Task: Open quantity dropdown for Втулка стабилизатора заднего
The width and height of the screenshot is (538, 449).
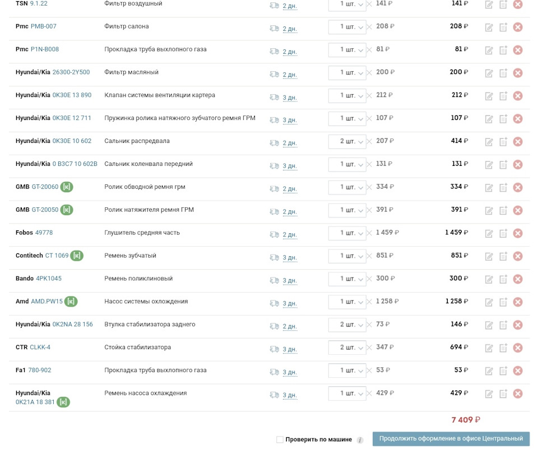Action: tap(347, 325)
